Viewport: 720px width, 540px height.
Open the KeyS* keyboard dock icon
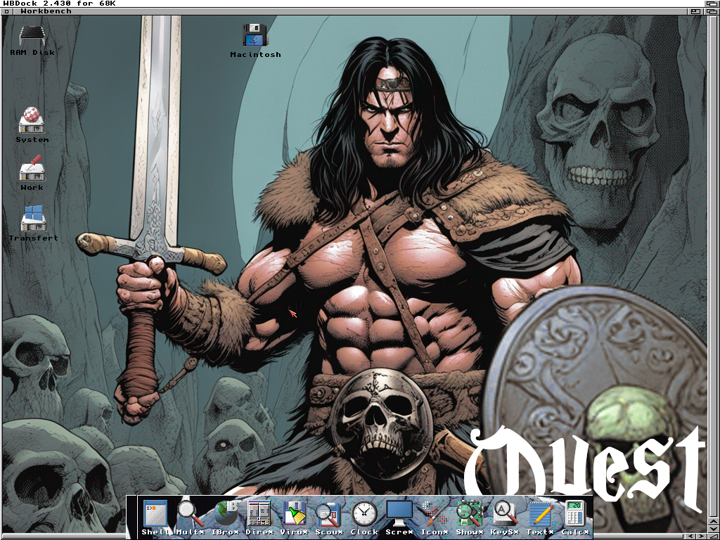click(505, 517)
